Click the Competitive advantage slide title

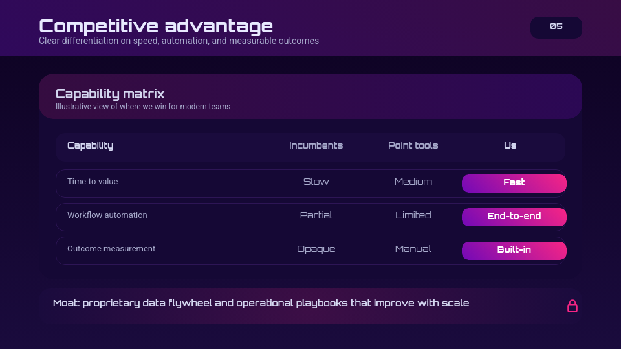tap(156, 26)
